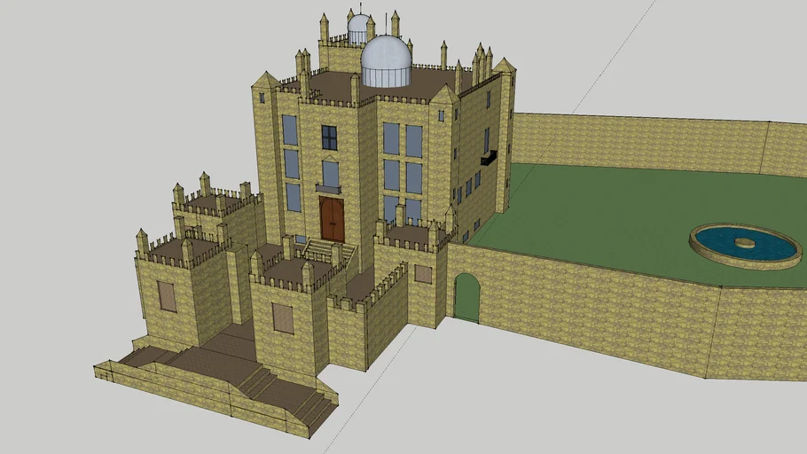This screenshot has height=454, width=807.
Task: Click the square window on the leftmost front tower
Action: point(167,296)
